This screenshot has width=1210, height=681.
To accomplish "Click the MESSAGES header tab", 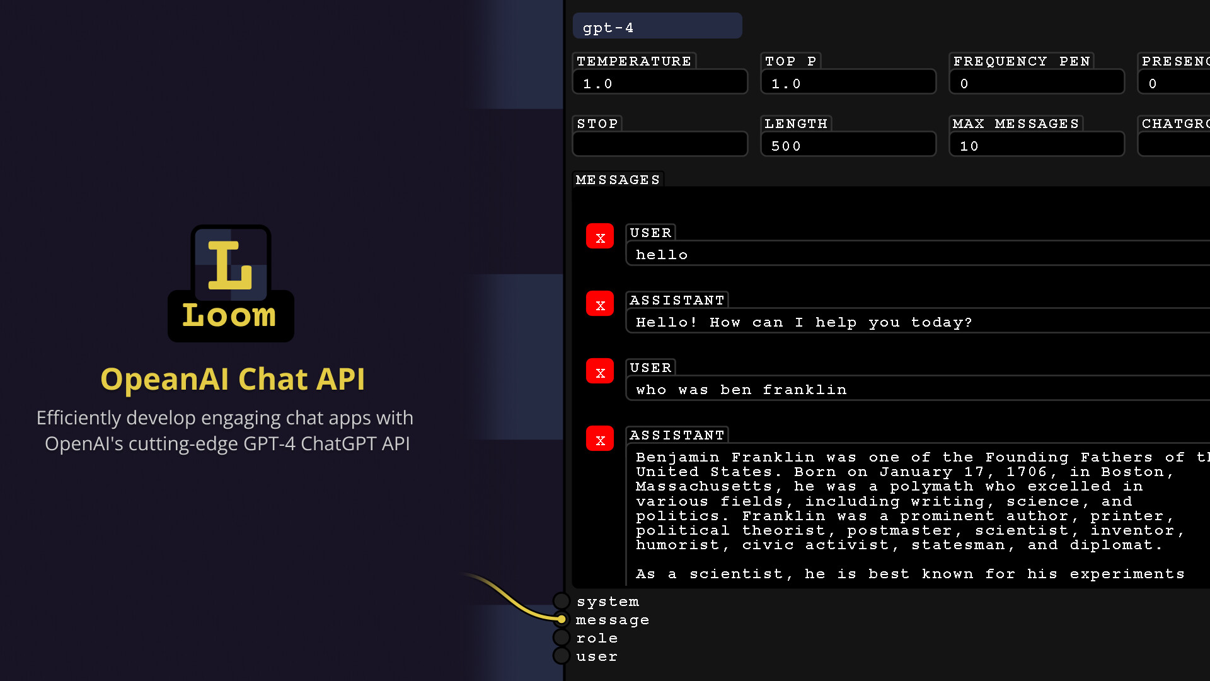I will pos(618,179).
